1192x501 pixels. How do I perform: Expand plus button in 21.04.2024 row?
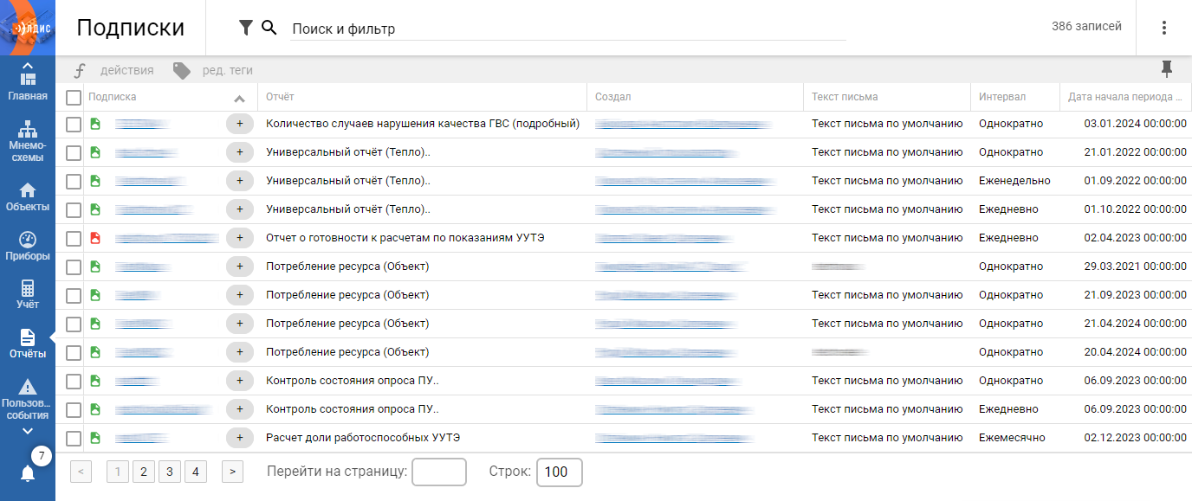coord(240,324)
